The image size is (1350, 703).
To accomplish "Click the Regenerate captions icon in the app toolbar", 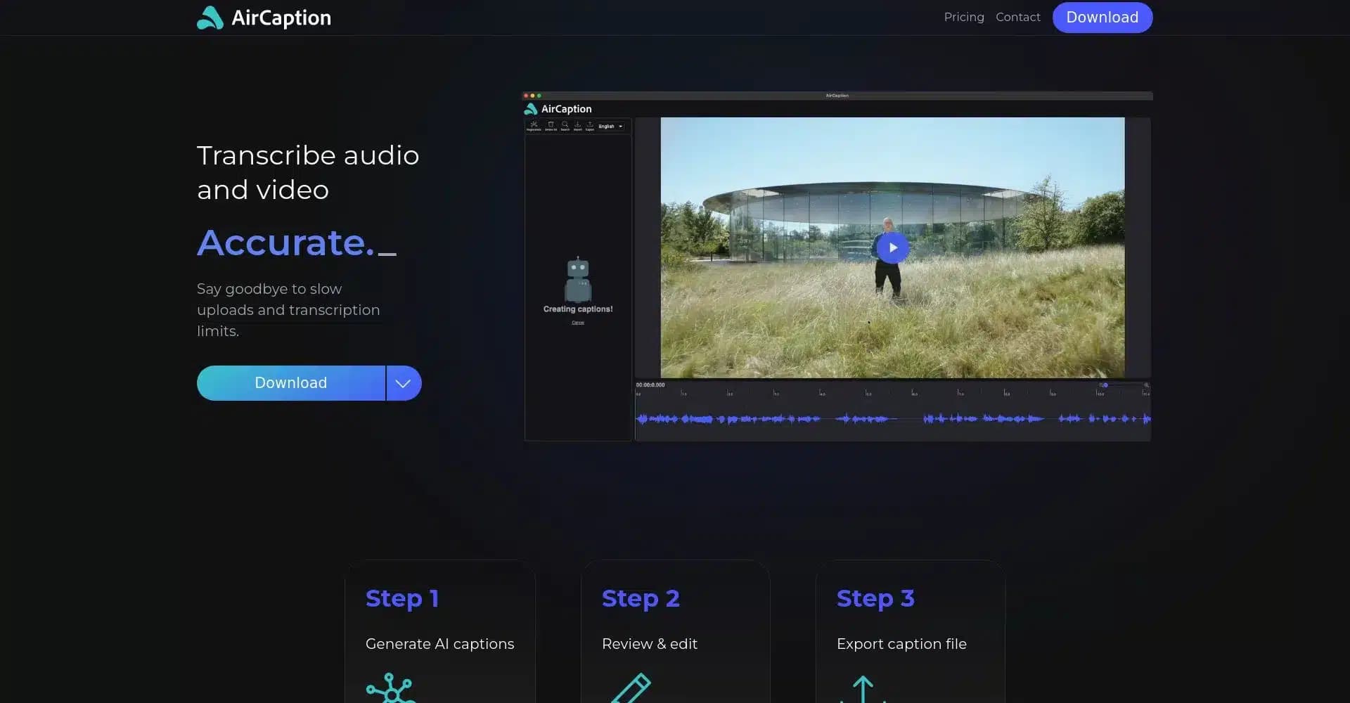I will point(534,124).
